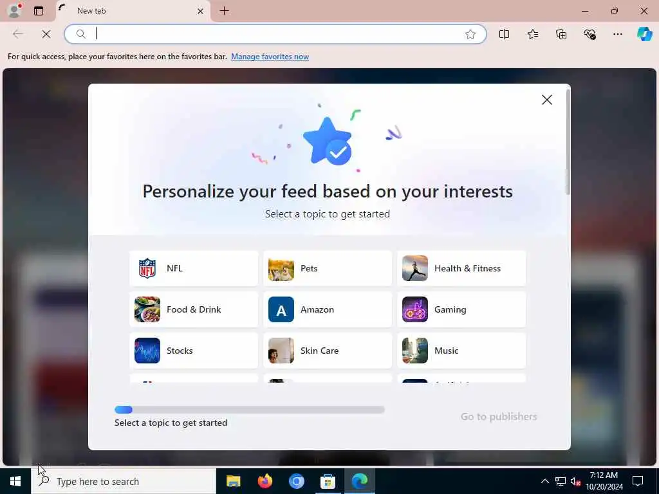Open the muted volume tray icon

pyautogui.click(x=575, y=481)
